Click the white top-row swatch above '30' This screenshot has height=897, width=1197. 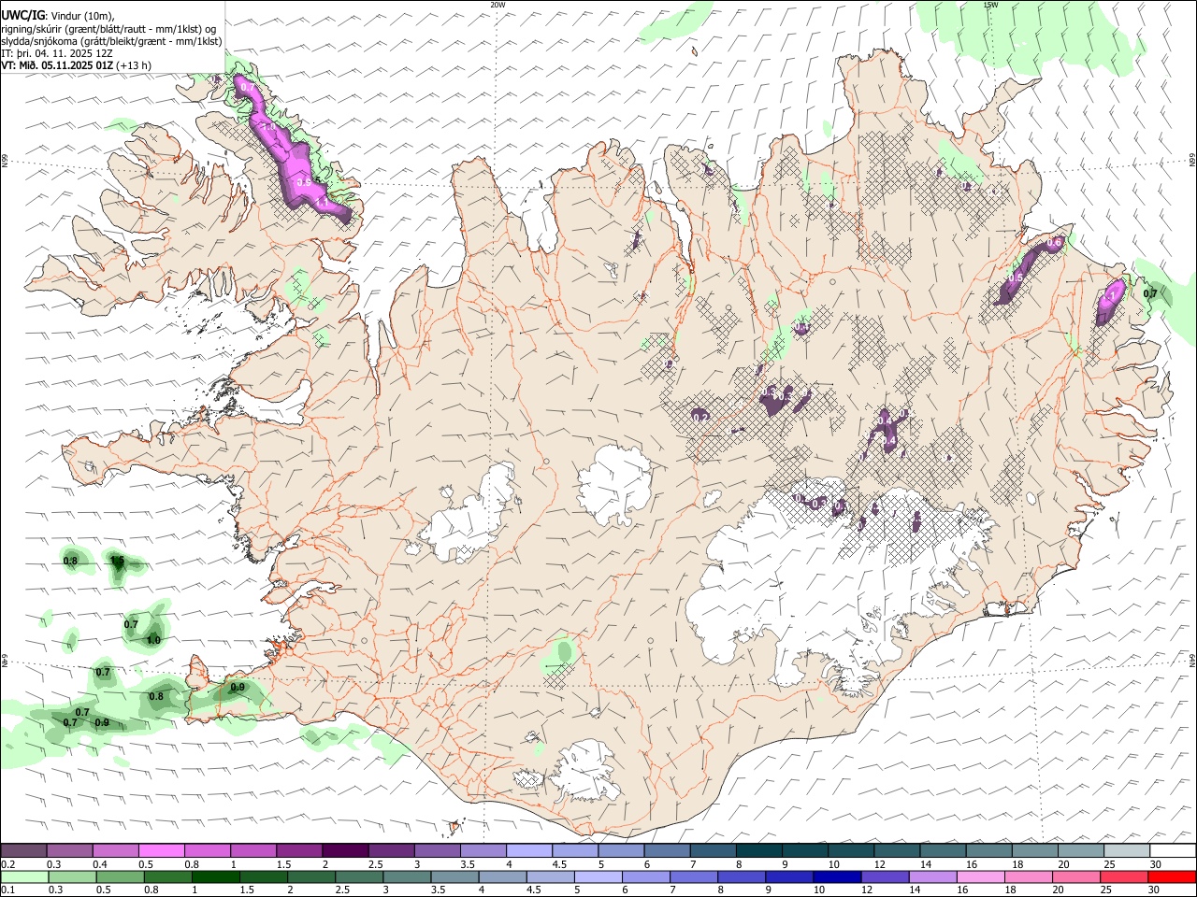click(1172, 850)
